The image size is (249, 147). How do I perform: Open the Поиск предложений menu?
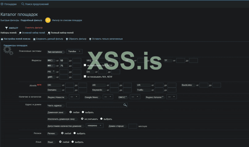point(37,4)
